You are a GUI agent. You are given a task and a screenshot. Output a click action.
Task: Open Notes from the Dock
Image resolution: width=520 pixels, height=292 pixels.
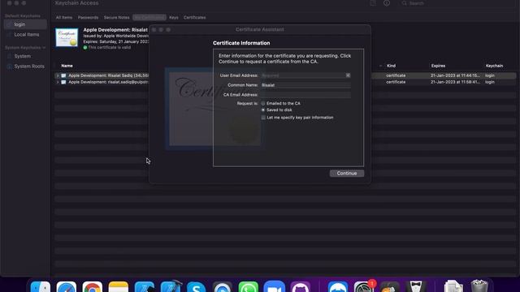click(x=119, y=286)
